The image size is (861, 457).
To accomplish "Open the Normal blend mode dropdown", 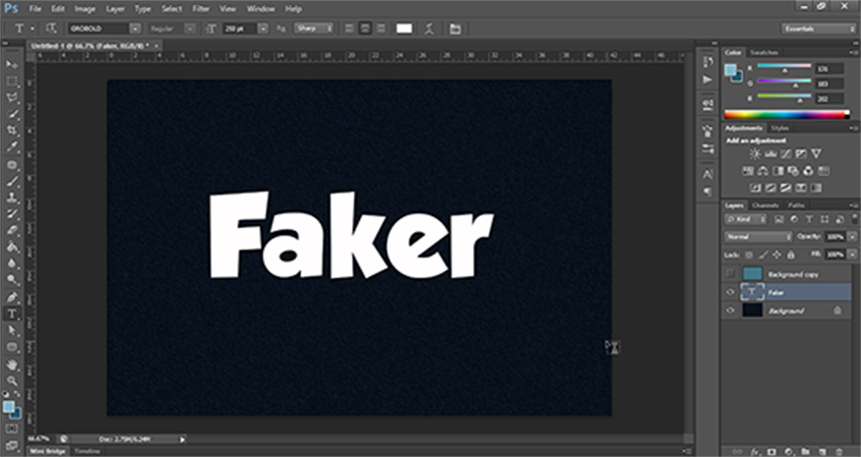I will (758, 237).
